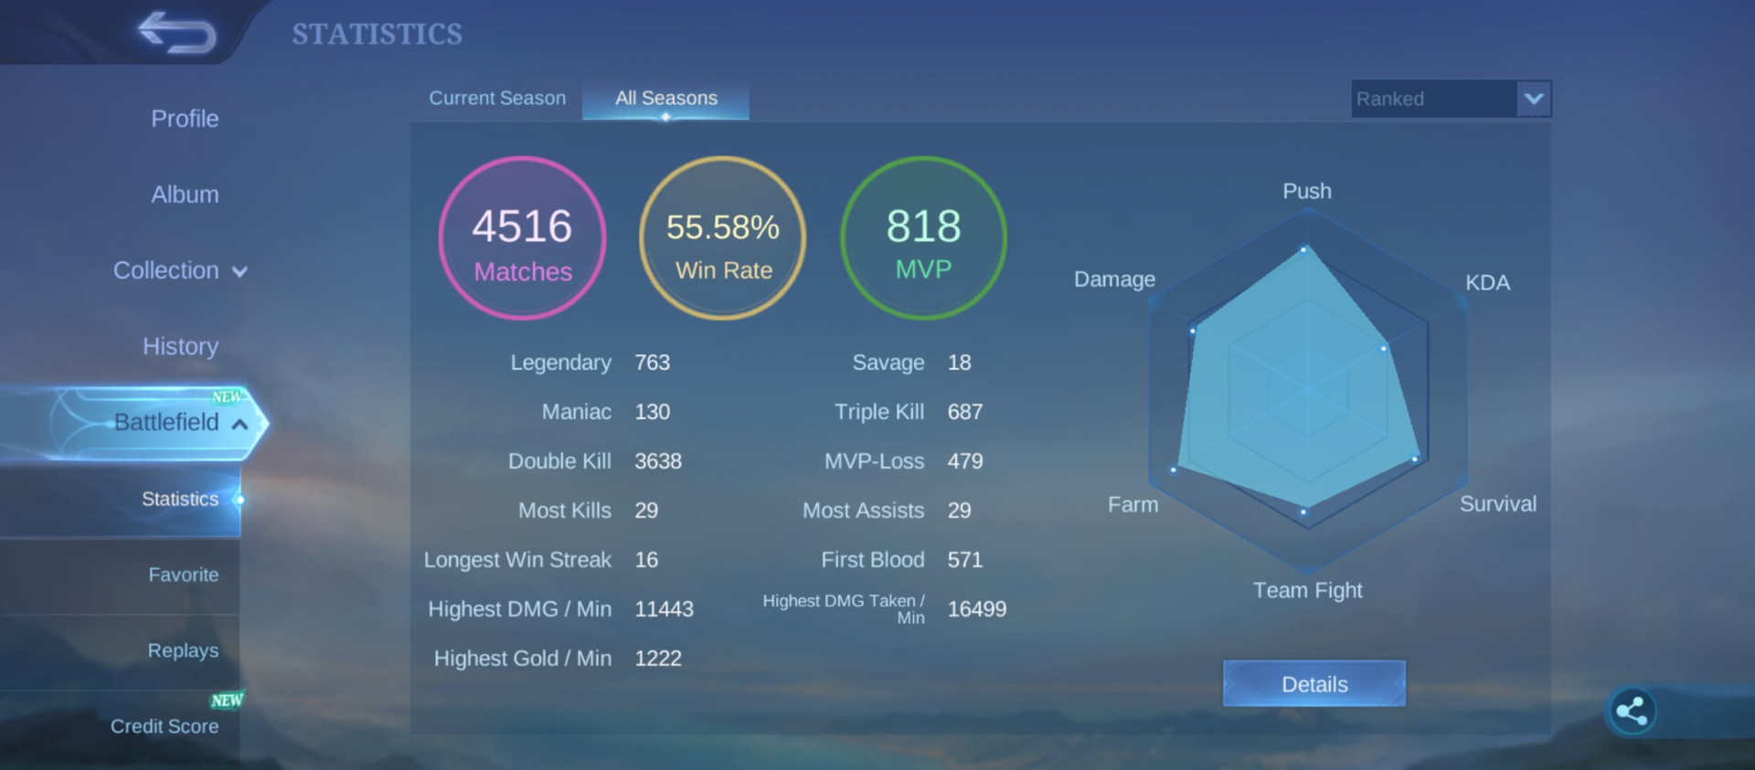1755x770 pixels.
Task: Click the Savage count 18
Action: (x=959, y=363)
